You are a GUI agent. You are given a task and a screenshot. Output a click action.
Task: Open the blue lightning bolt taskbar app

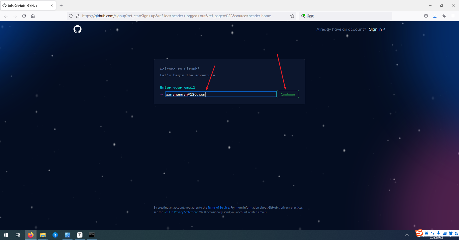55,235
